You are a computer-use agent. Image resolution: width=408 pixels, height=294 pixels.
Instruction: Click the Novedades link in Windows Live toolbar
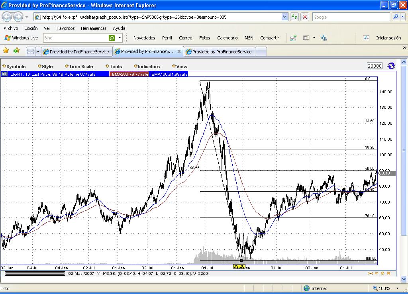(x=144, y=38)
